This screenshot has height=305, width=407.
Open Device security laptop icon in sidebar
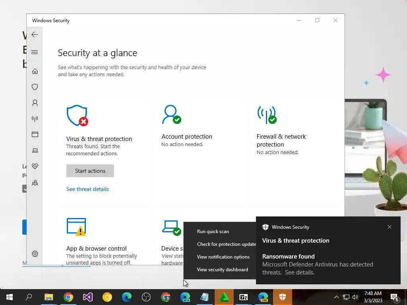point(35,151)
